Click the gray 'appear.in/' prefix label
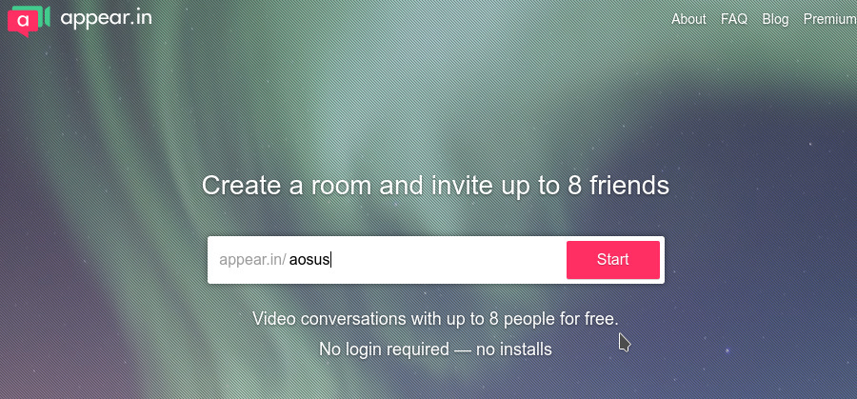This screenshot has width=857, height=399. pos(252,260)
